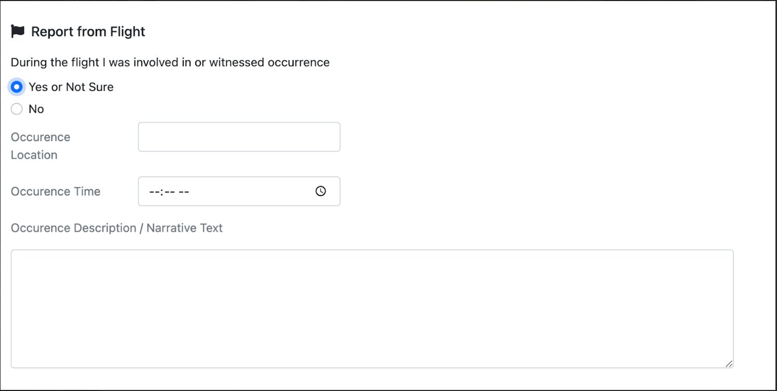Open the clock picker in Occurence Time field
This screenshot has height=391, width=777.
(320, 191)
